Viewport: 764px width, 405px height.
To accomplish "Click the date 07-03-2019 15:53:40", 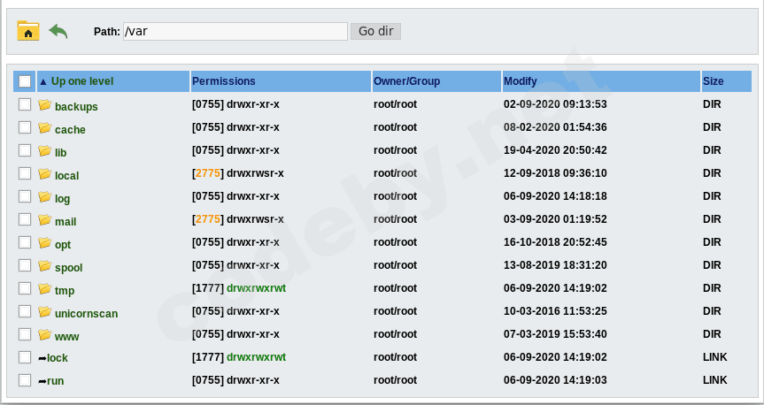I will point(555,334).
